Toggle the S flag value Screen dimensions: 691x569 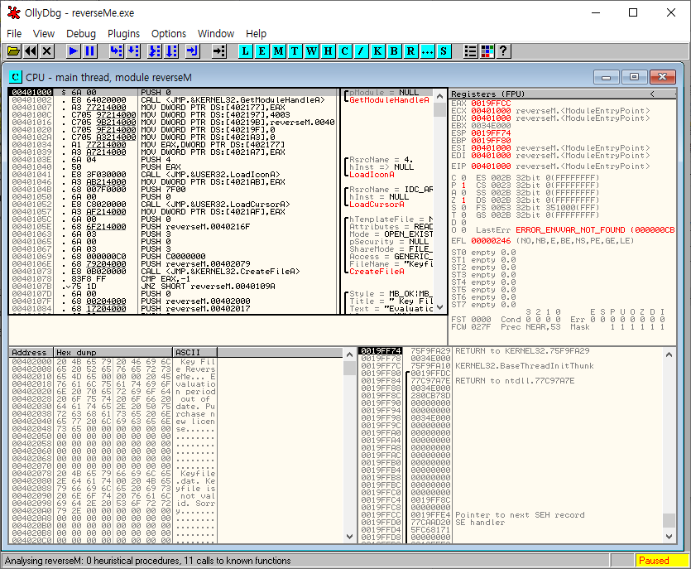[463, 208]
